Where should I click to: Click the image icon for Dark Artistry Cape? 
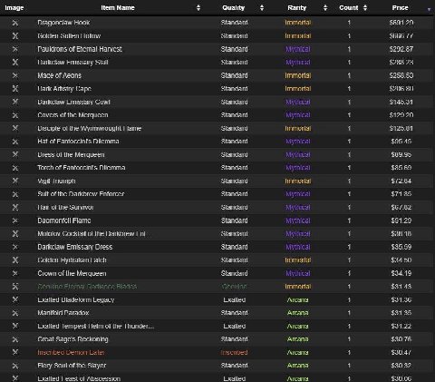click(x=15, y=89)
